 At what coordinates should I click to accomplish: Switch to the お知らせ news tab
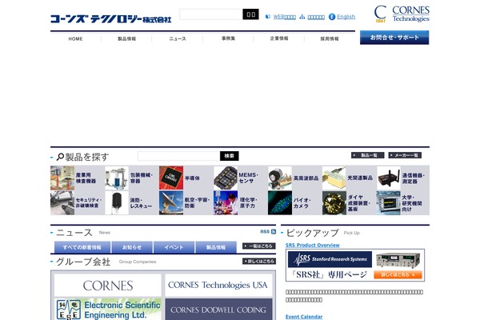[132, 247]
